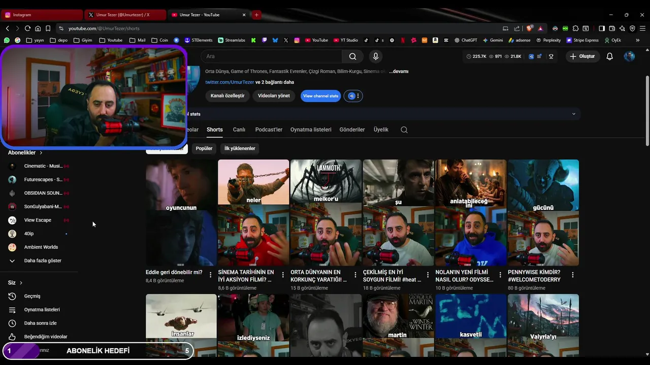Open the Gönderiler tab
Viewport: 650px width, 365px height.
point(352,130)
